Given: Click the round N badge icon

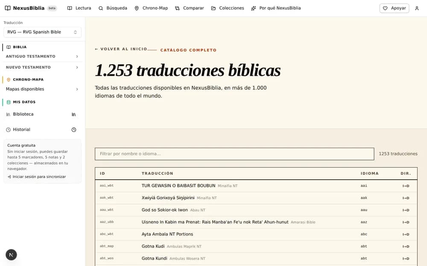Looking at the screenshot, I should (x=11, y=255).
